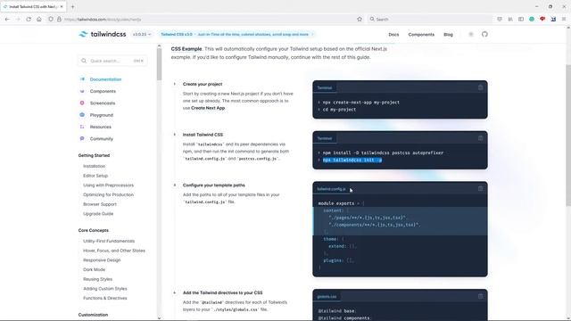Click the Screencasts sidebar icon
571x321 pixels.
(82, 103)
